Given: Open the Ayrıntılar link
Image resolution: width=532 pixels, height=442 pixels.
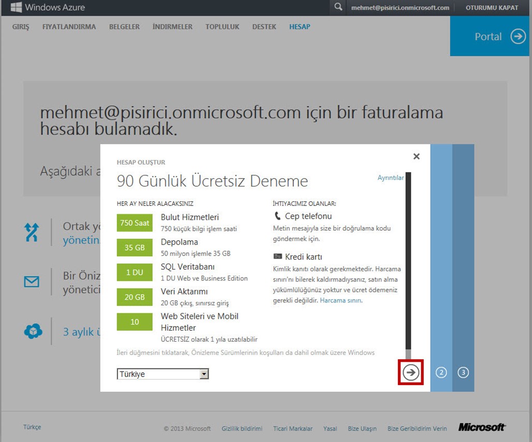Looking at the screenshot, I should click(391, 178).
